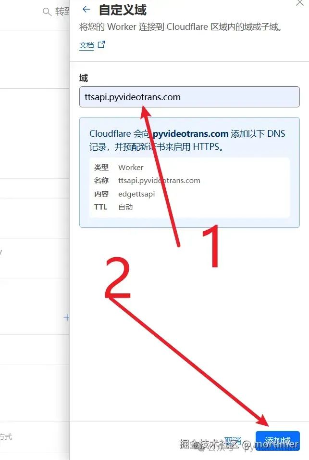Click the Worker description text under heading
Image resolution: width=309 pixels, height=460 pixels.
181,27
